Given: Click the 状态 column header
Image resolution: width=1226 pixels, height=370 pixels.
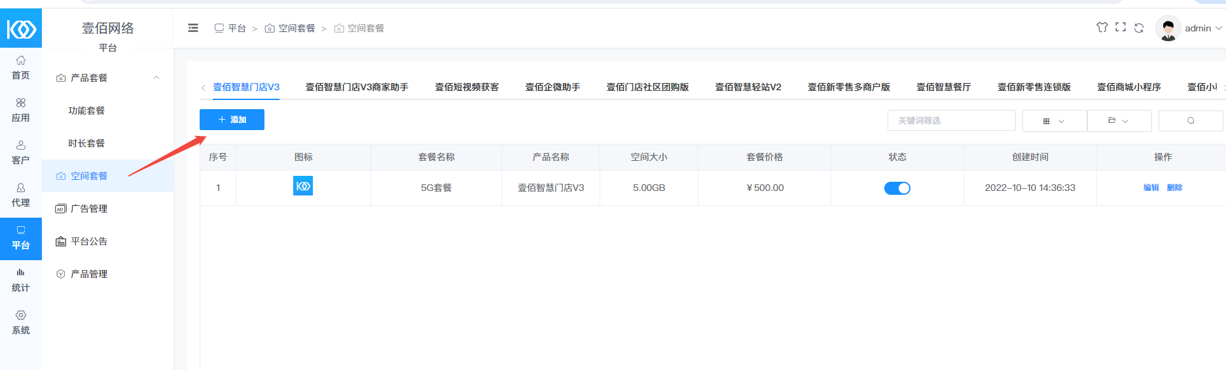Looking at the screenshot, I should [x=897, y=157].
